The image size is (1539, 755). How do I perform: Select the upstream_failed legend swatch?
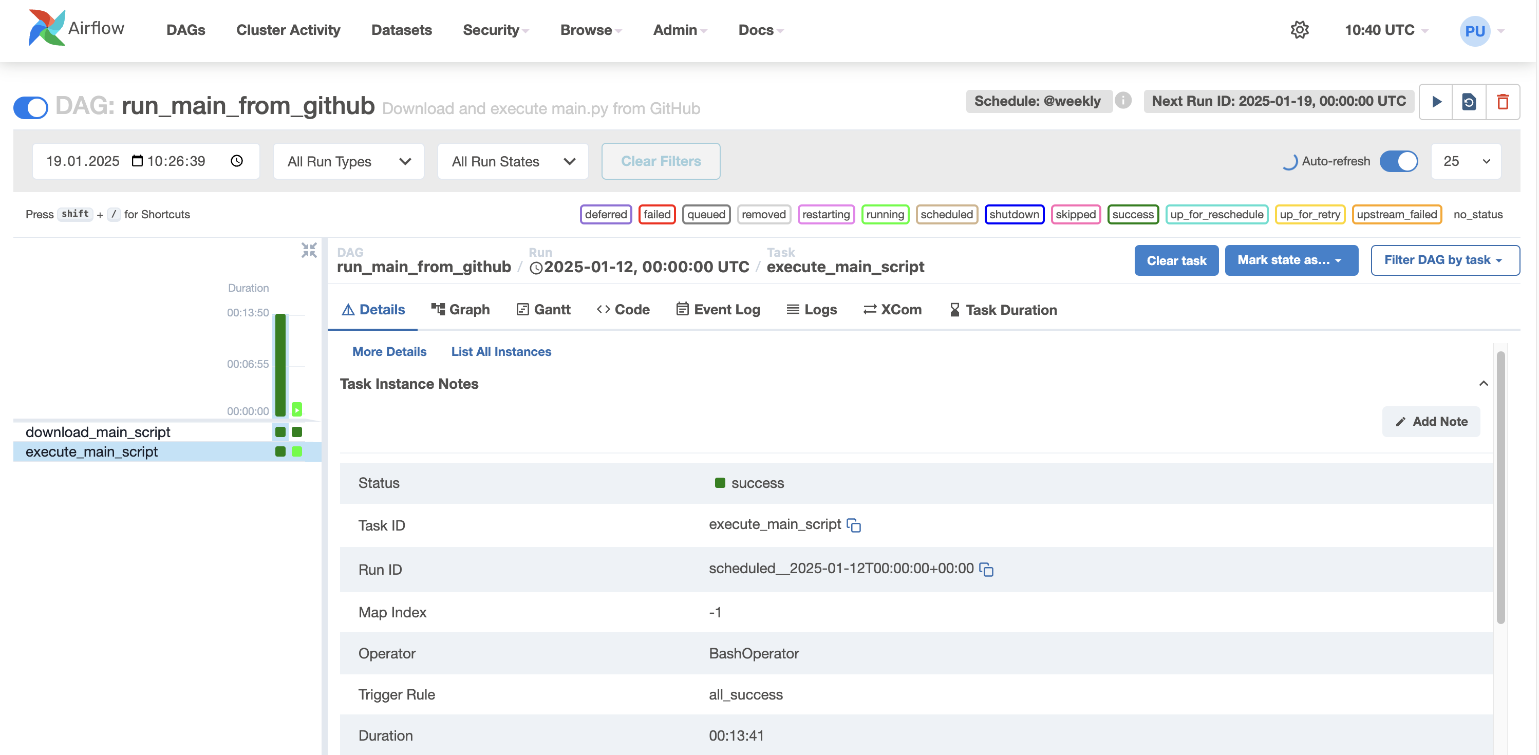1396,215
